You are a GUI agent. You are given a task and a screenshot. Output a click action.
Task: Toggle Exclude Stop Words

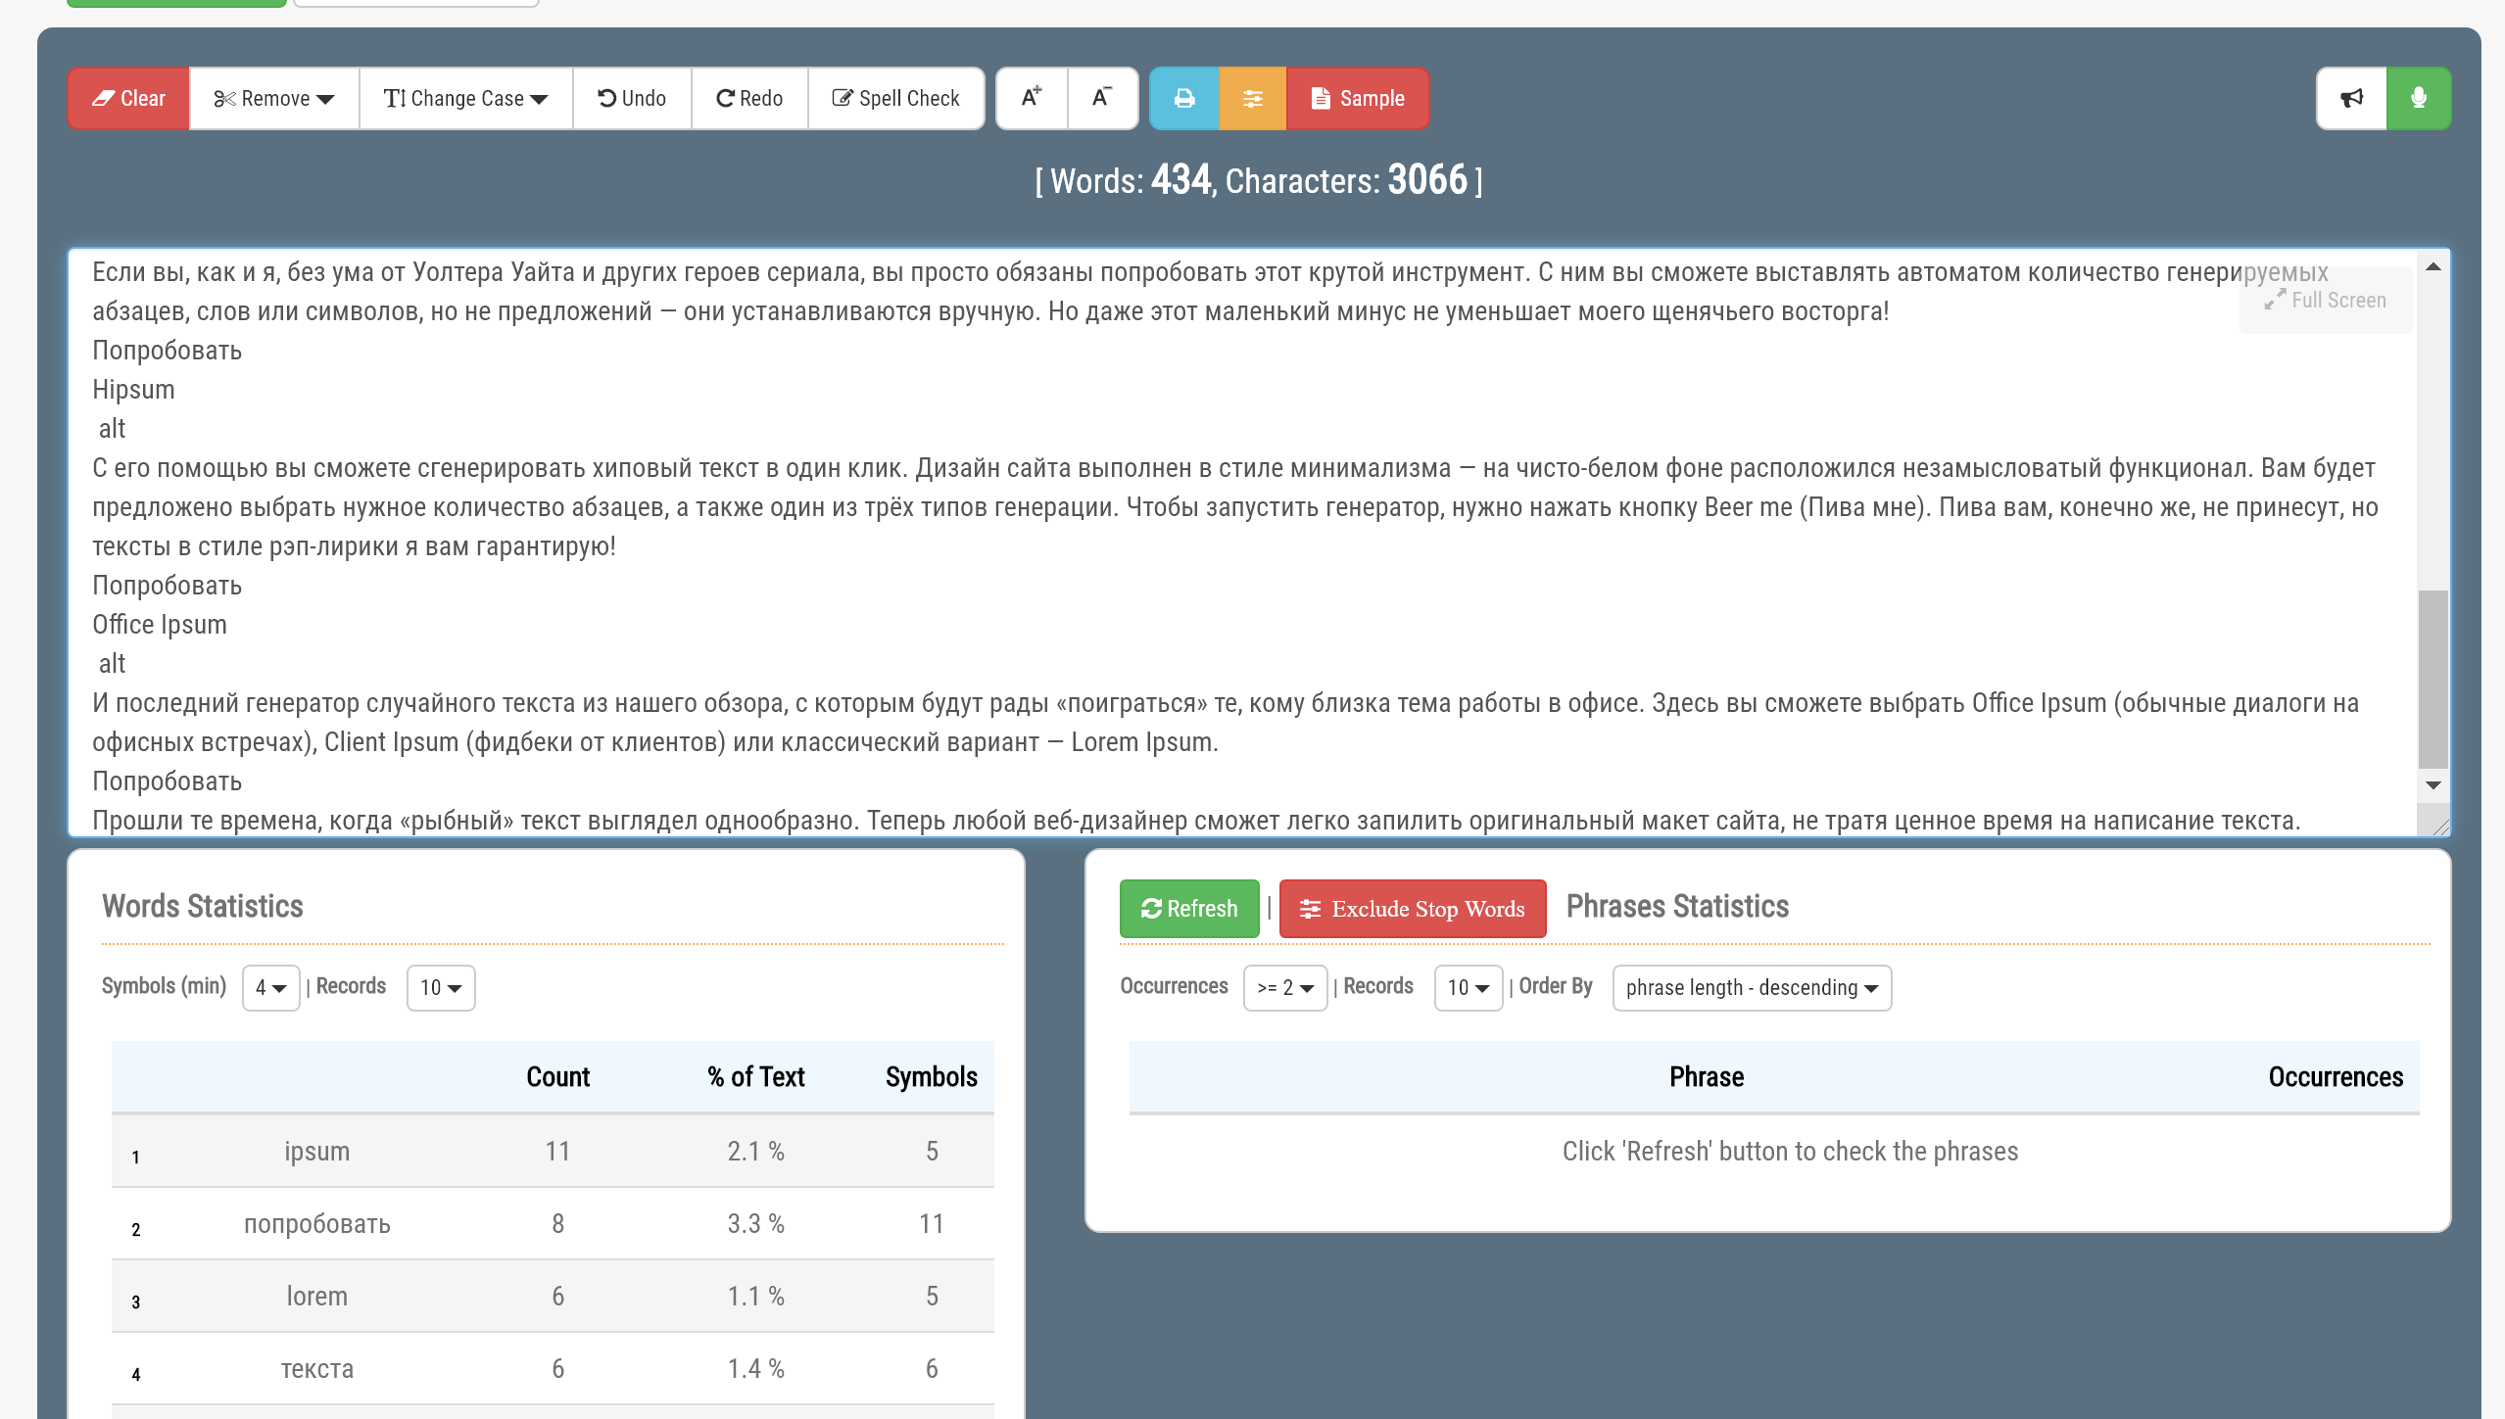click(1412, 909)
